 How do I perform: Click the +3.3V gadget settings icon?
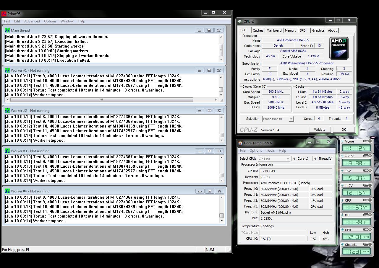(x=365, y=156)
